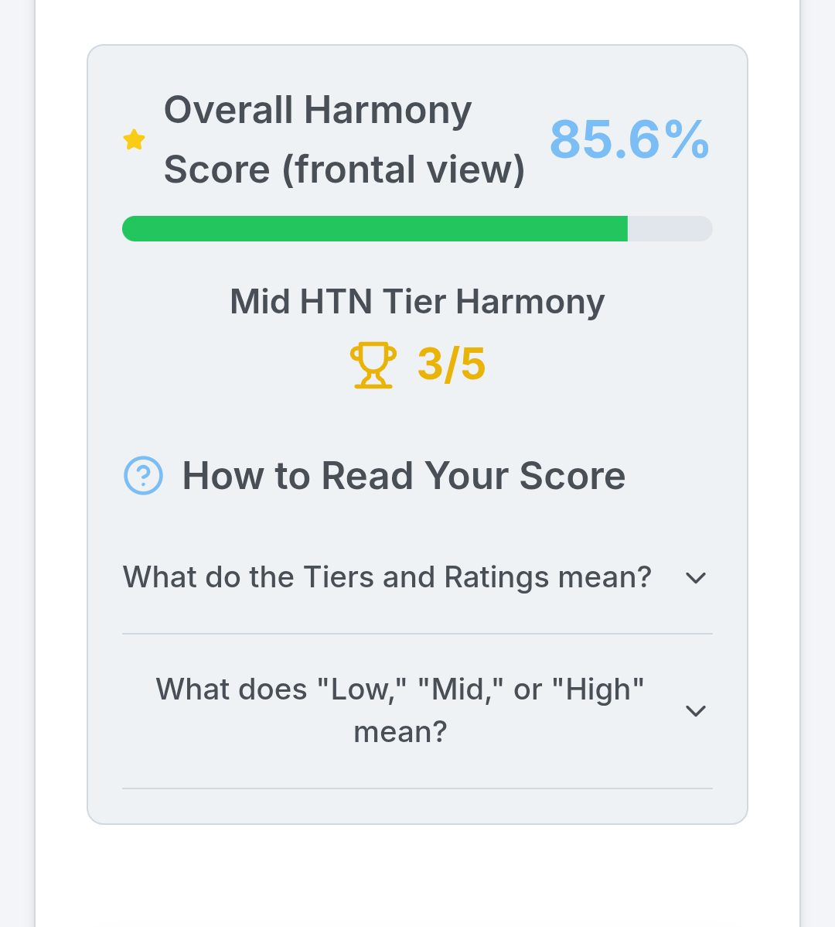Viewport: 835px width, 927px height.
Task: Expand the Low, Mid, or High chevron
Action: [696, 711]
